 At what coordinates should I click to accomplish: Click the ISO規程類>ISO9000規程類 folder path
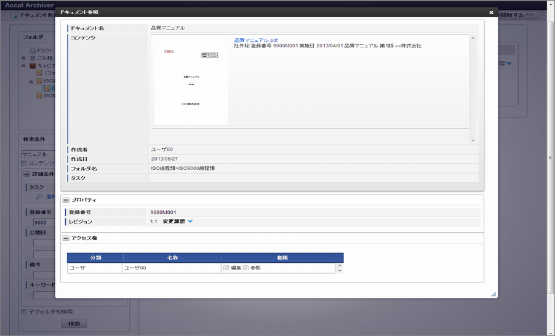183,169
